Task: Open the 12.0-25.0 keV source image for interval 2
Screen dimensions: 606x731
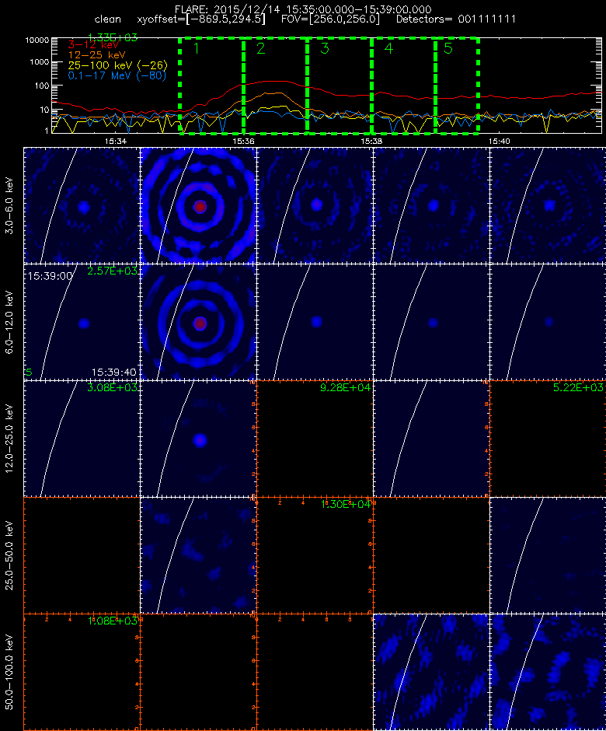Action: 198,439
